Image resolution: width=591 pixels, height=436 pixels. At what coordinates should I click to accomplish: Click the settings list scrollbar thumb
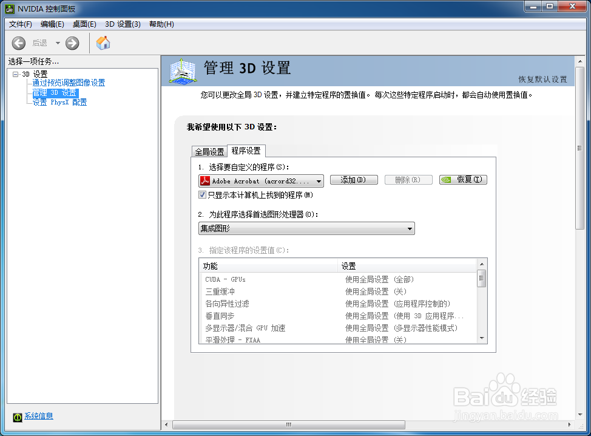pos(481,278)
